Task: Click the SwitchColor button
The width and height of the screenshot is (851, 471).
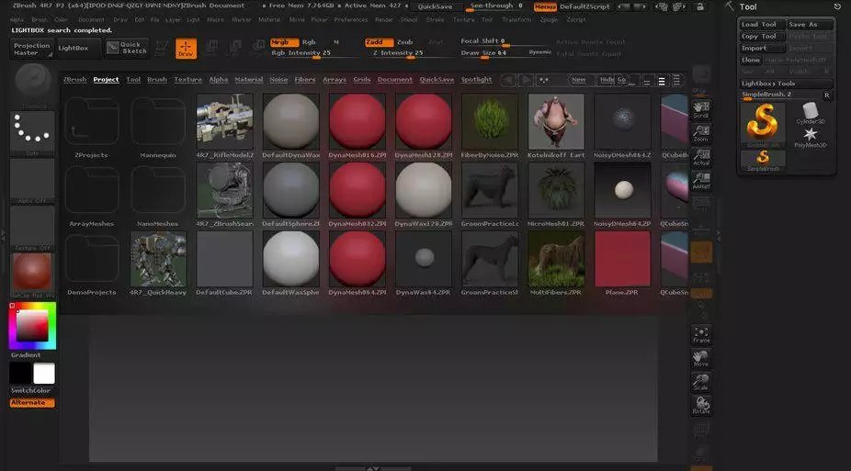Action: pyautogui.click(x=30, y=390)
